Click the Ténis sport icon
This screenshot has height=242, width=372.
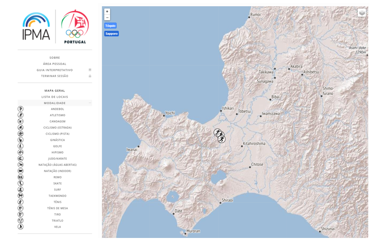pyautogui.click(x=21, y=202)
